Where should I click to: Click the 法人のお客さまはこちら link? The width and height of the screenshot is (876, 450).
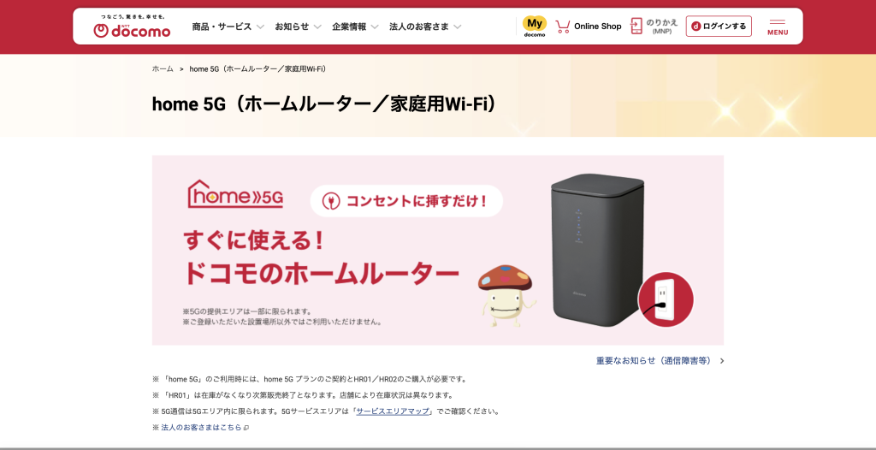point(202,428)
